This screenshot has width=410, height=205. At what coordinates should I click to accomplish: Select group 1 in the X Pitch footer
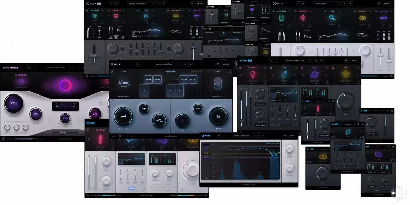pos(120,136)
